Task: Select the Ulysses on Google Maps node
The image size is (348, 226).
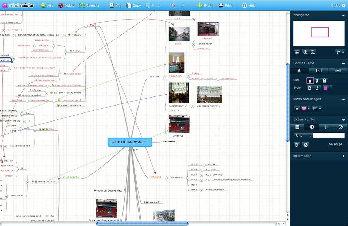Action: 108,190
